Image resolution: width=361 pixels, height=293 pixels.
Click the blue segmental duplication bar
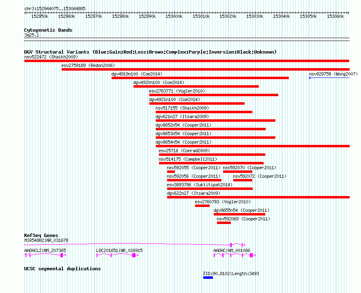[x=208, y=278]
